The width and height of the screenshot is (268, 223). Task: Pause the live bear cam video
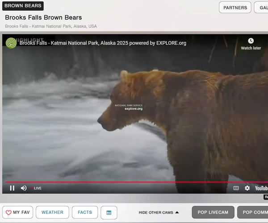[x=12, y=188]
